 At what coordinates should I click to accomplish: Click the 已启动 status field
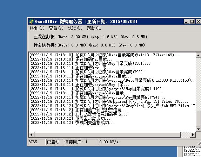point(54,142)
